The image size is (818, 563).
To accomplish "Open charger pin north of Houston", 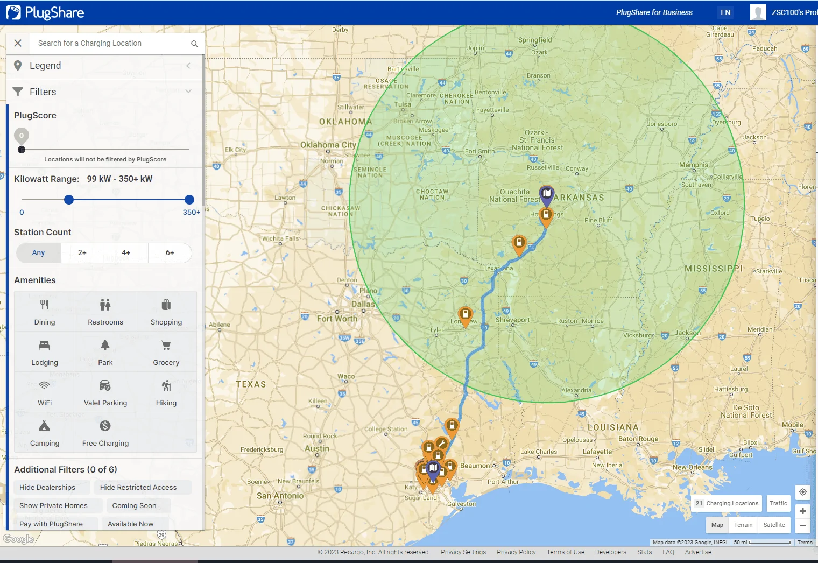I will (452, 427).
